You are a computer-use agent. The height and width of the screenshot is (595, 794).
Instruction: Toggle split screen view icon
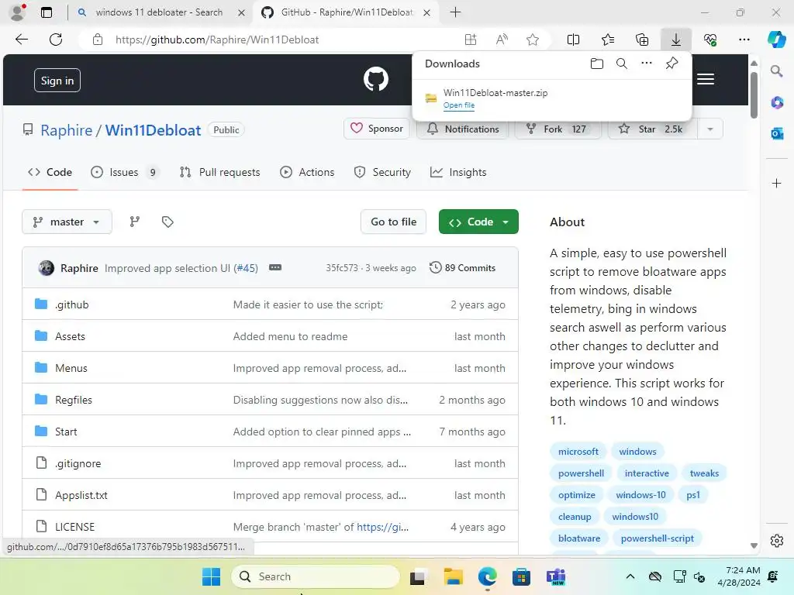pos(573,40)
